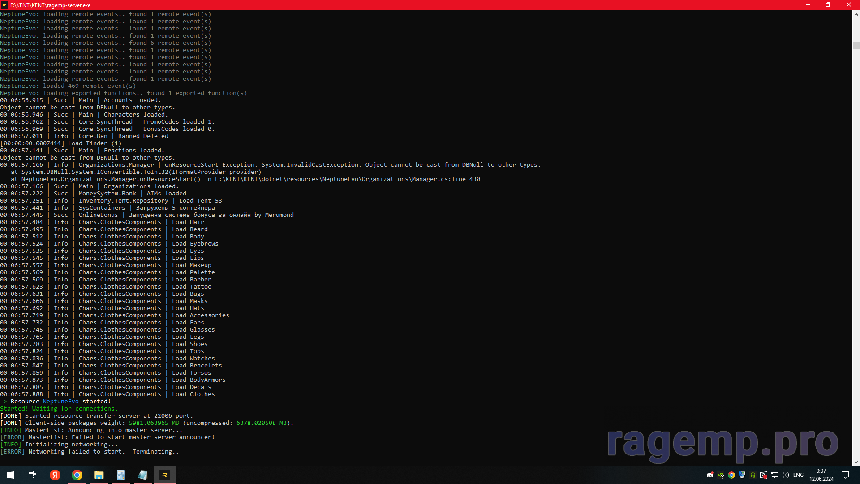The width and height of the screenshot is (860, 484).
Task: Open Google Chrome from the taskbar
Action: tap(77, 475)
